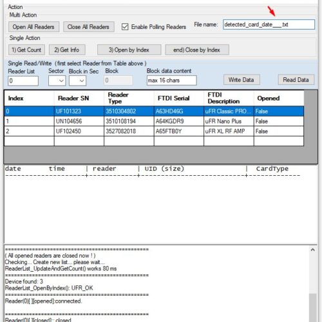Click the File name input field
Image resolution: width=322 pixels, height=322 pixels.
pos(269,24)
